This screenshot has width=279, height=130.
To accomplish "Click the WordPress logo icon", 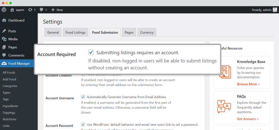I will 4,10.
